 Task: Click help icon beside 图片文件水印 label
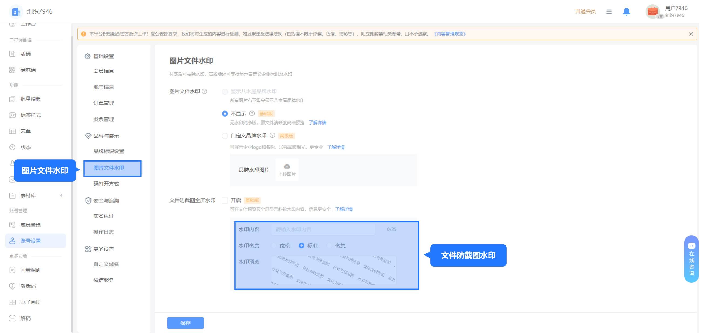(x=205, y=92)
